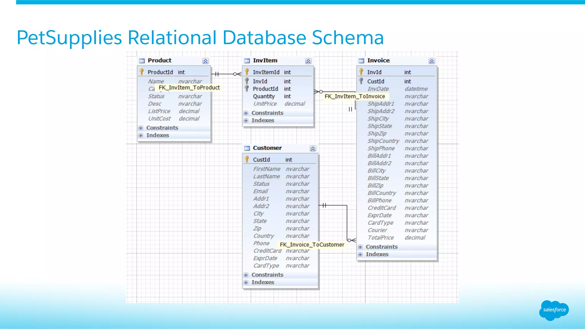Screen dimensions: 585x329
Task: Click the Invoice table icon
Action: coord(361,61)
